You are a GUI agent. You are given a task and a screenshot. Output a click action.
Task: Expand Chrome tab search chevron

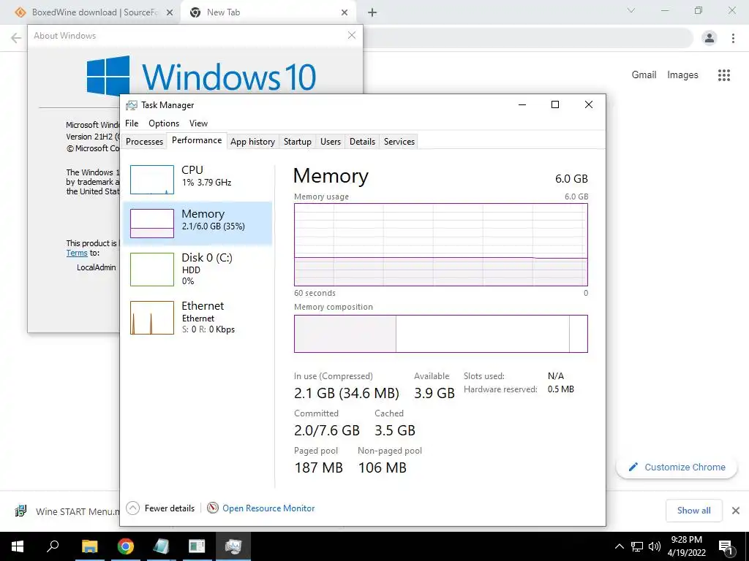coord(631,10)
